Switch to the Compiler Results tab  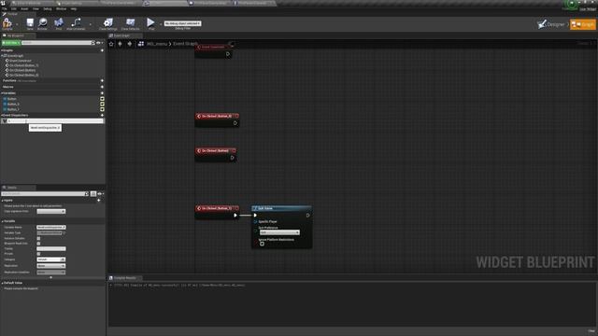pyautogui.click(x=125, y=278)
